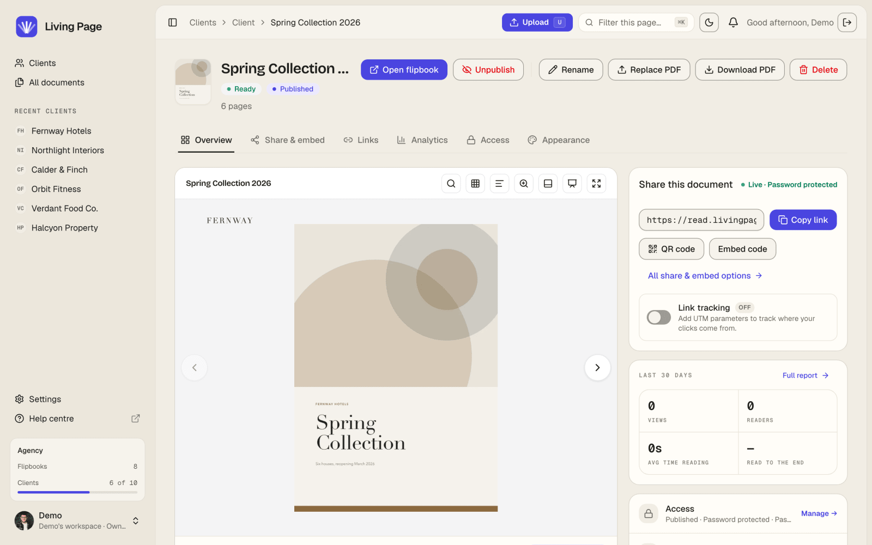872x545 pixels.
Task: Toggle single page layout icon in viewer
Action: point(548,184)
